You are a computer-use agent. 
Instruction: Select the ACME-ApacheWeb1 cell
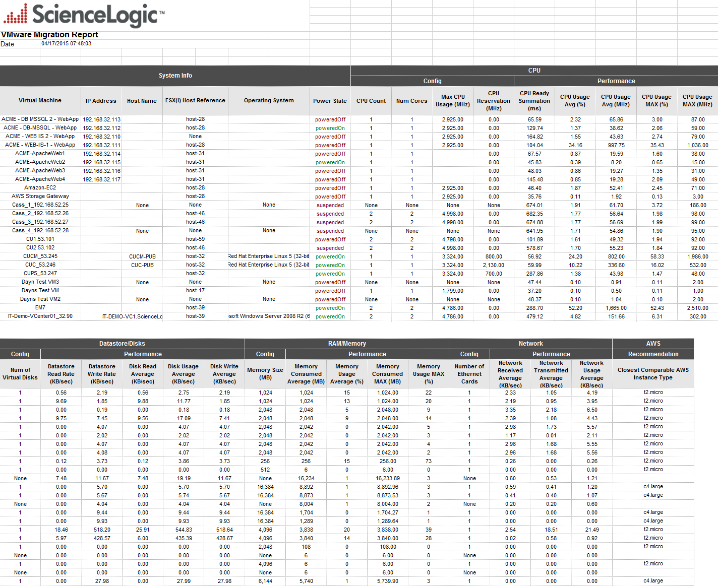point(40,154)
